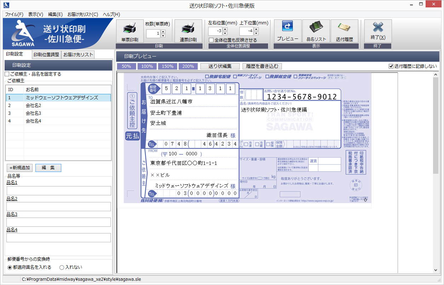444x285 pixels.
Task: Switch to the 印刷位置調整 tab
Action: [x=46, y=55]
